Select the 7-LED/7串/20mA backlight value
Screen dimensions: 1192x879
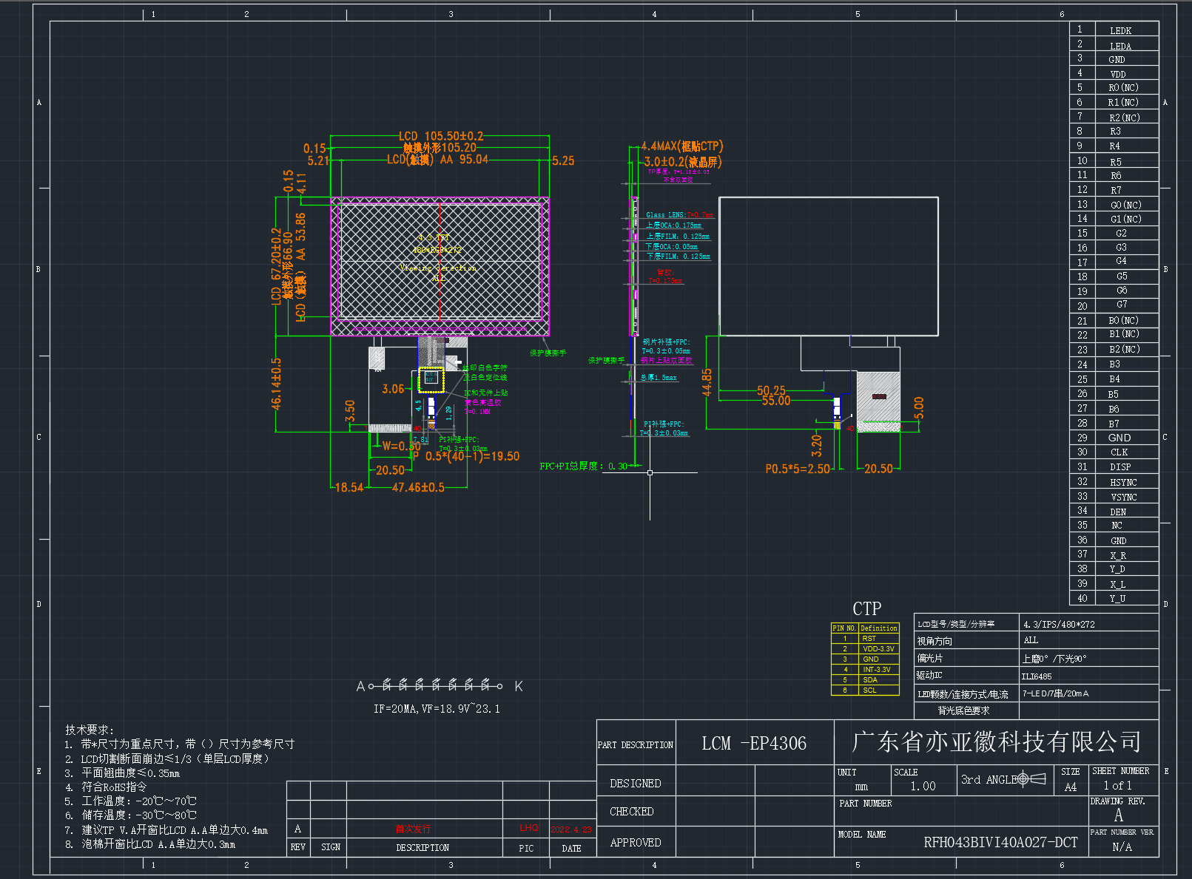click(1056, 693)
